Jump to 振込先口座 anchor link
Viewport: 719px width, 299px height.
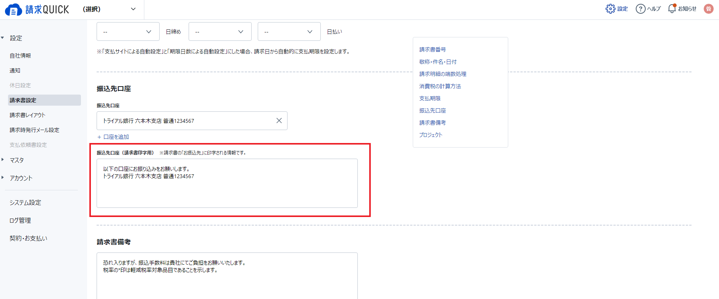(x=432, y=111)
